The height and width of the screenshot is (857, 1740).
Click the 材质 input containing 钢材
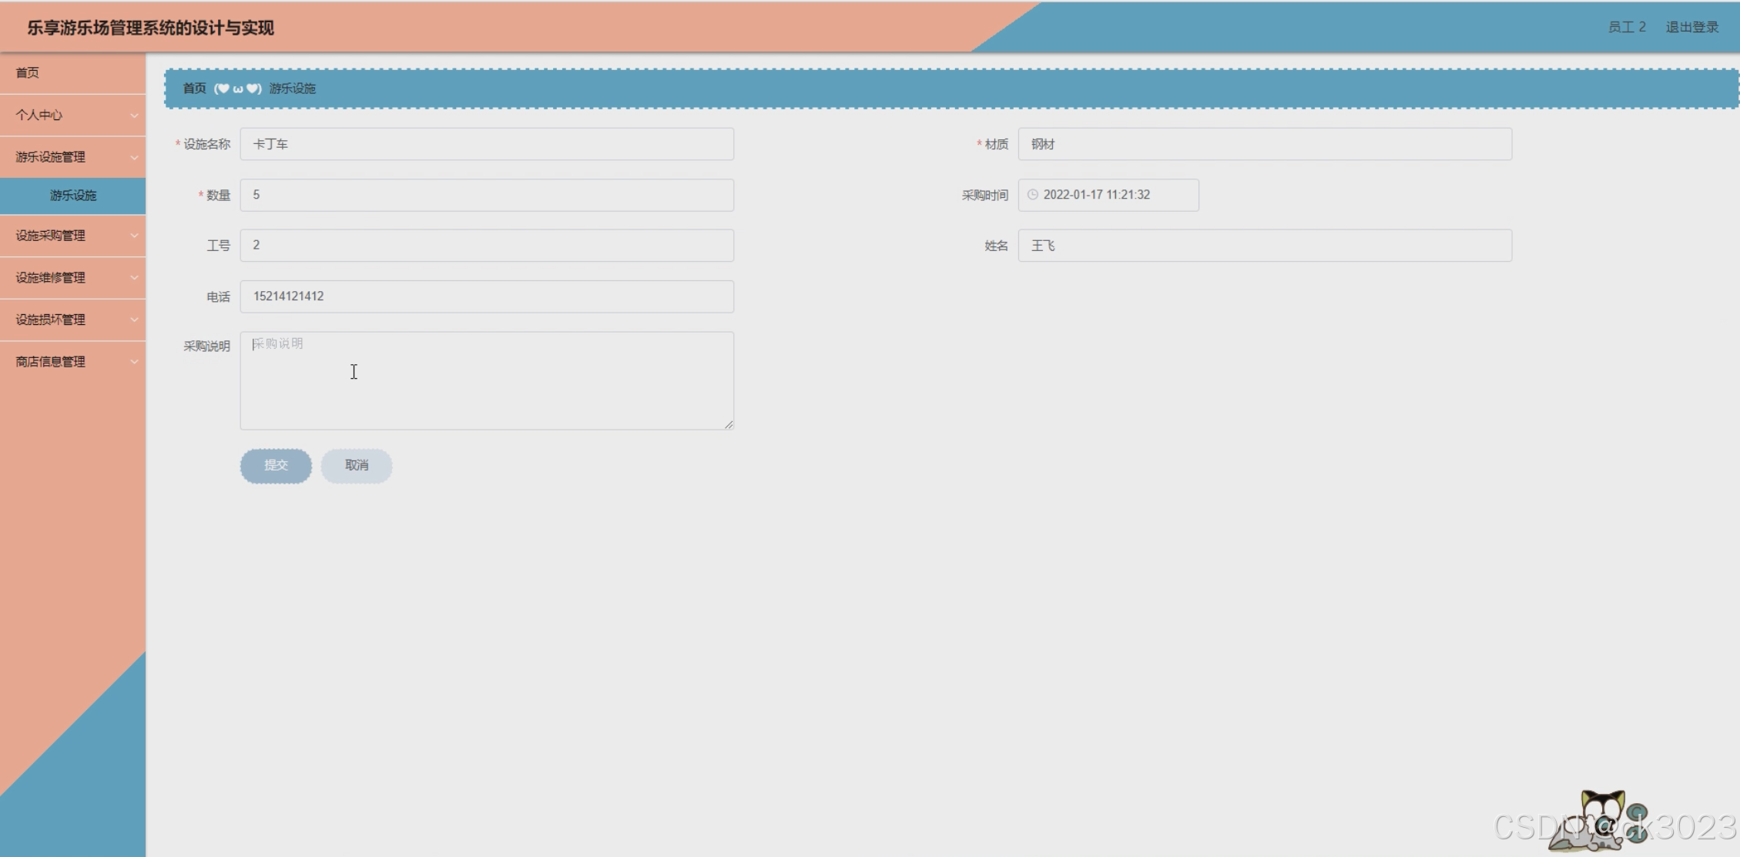1264,144
